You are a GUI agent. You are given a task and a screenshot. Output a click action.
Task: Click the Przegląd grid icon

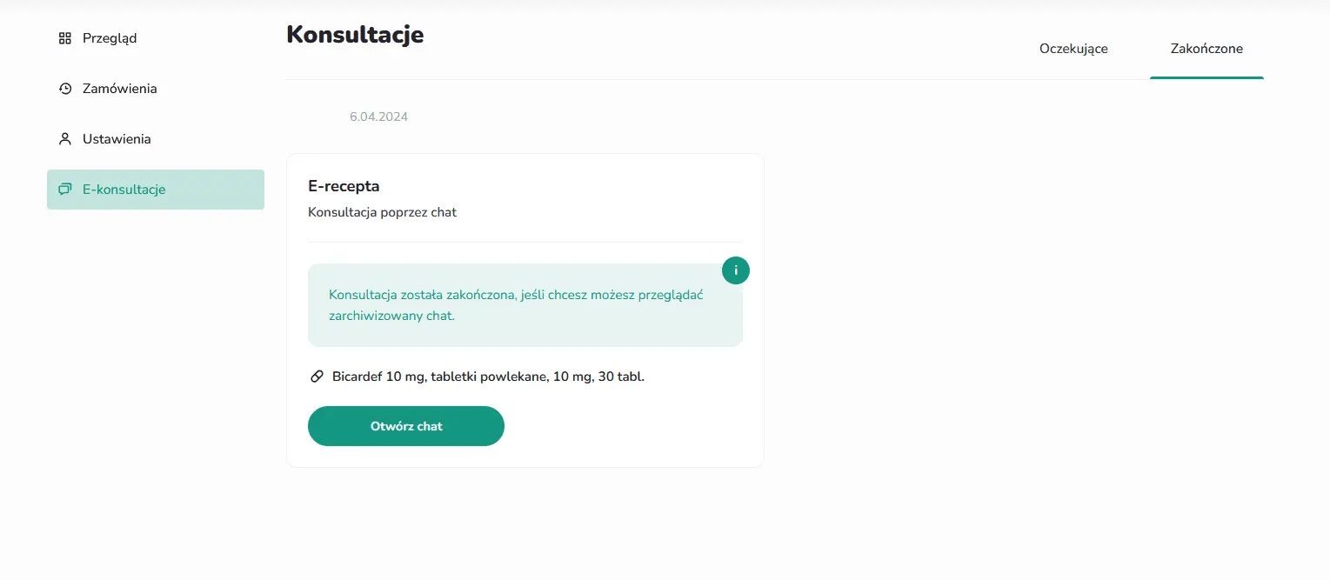click(x=64, y=38)
